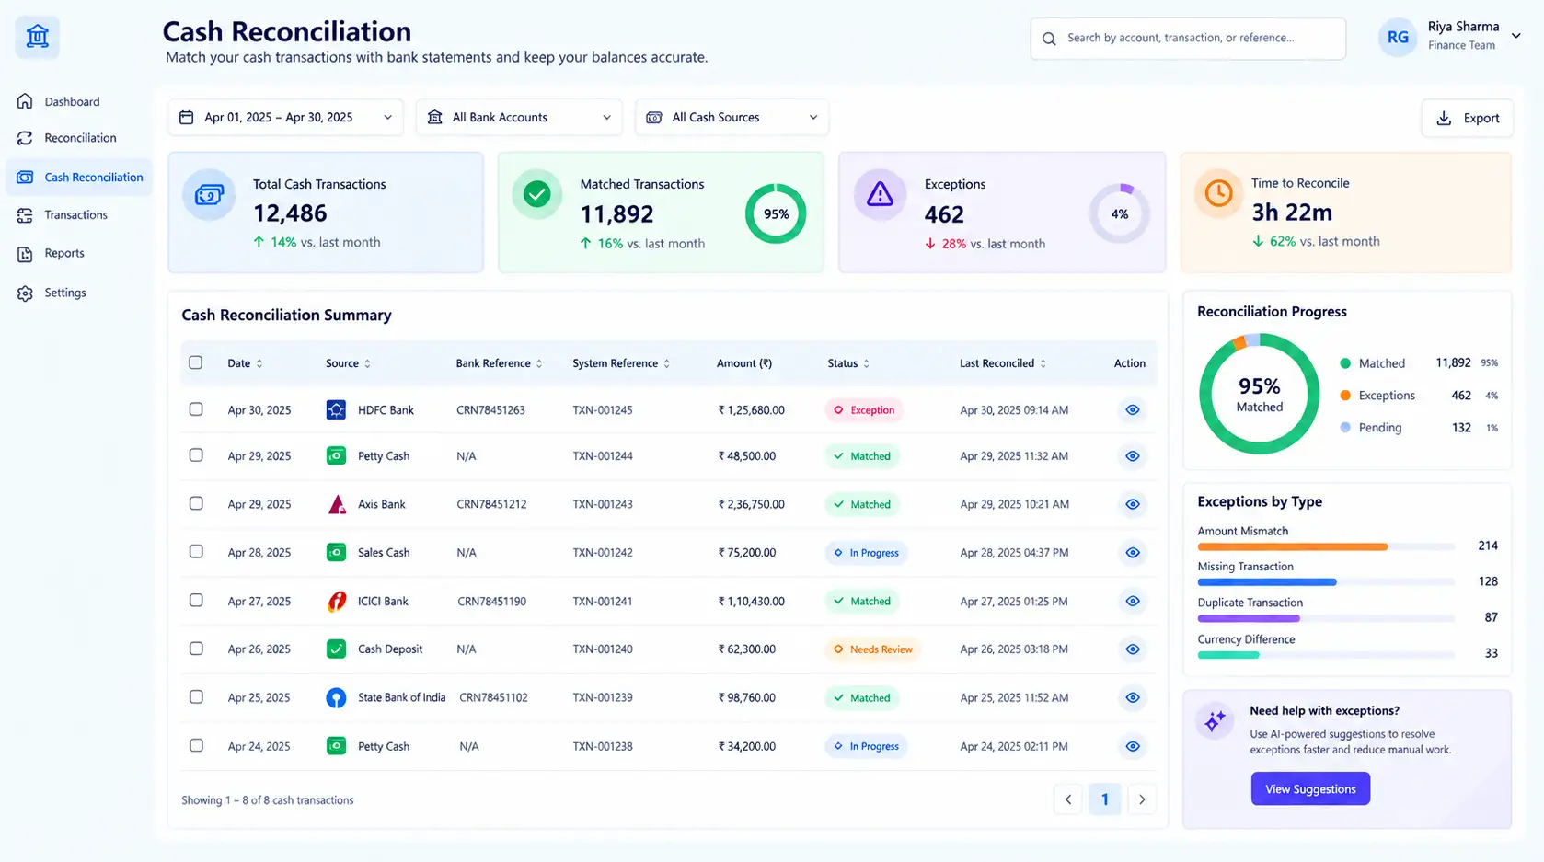Click the RG user avatar
Screen dimensions: 1544x862
coord(1397,38)
